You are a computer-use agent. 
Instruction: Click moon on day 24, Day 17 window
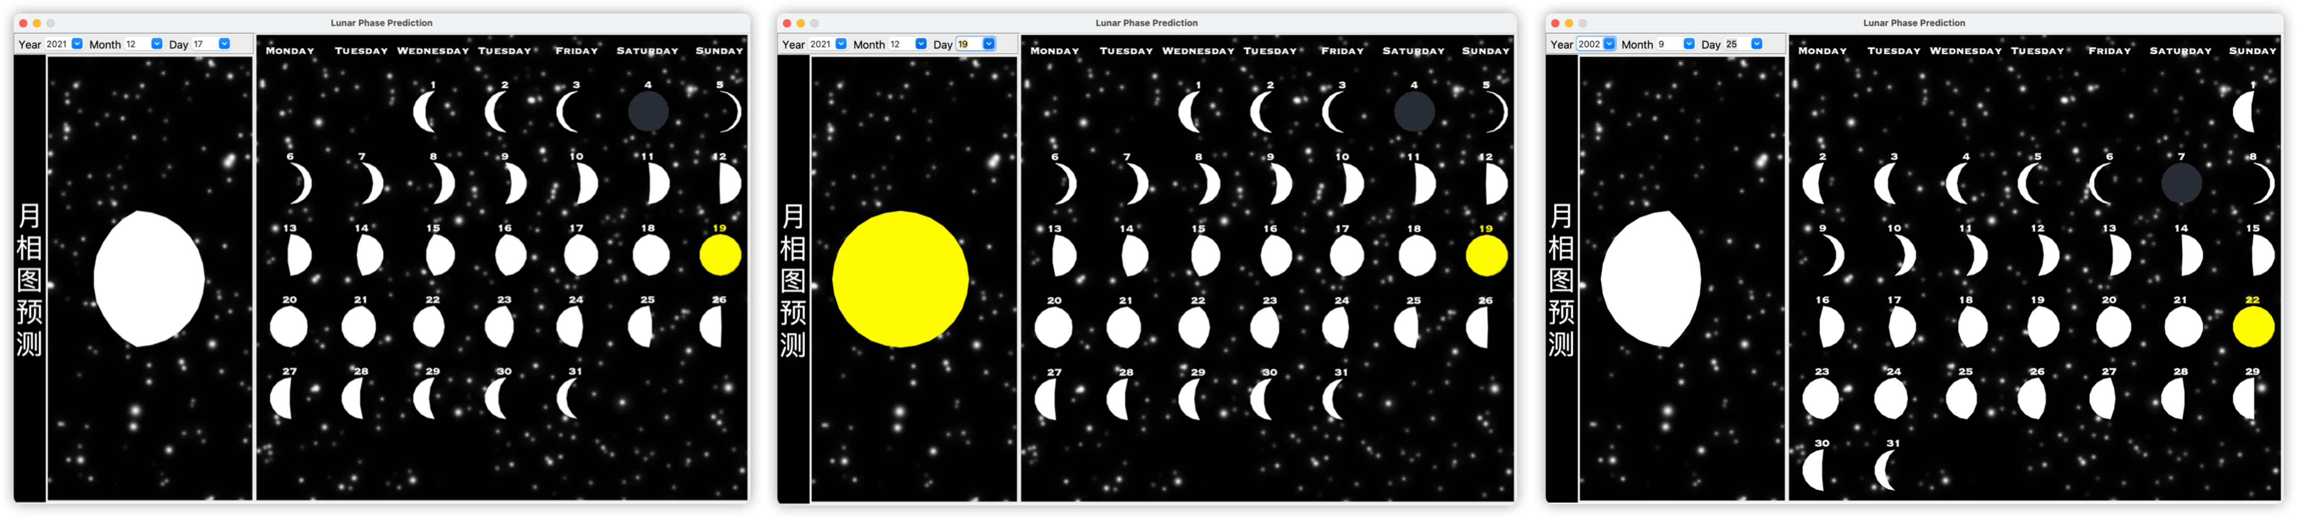point(569,327)
